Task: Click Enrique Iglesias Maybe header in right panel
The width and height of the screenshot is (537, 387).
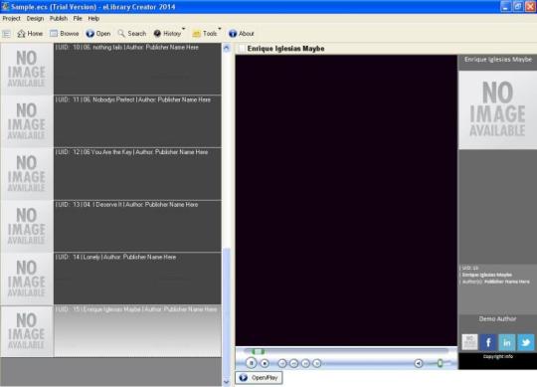Action: pos(498,60)
